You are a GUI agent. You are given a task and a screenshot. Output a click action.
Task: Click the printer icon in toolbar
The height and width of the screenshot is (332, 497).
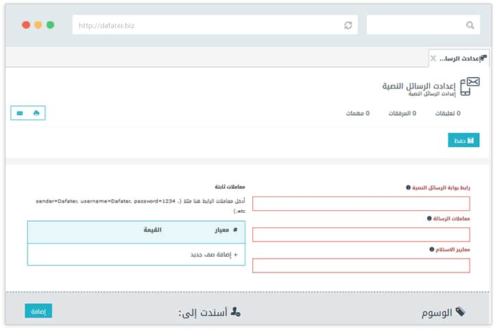(x=36, y=113)
